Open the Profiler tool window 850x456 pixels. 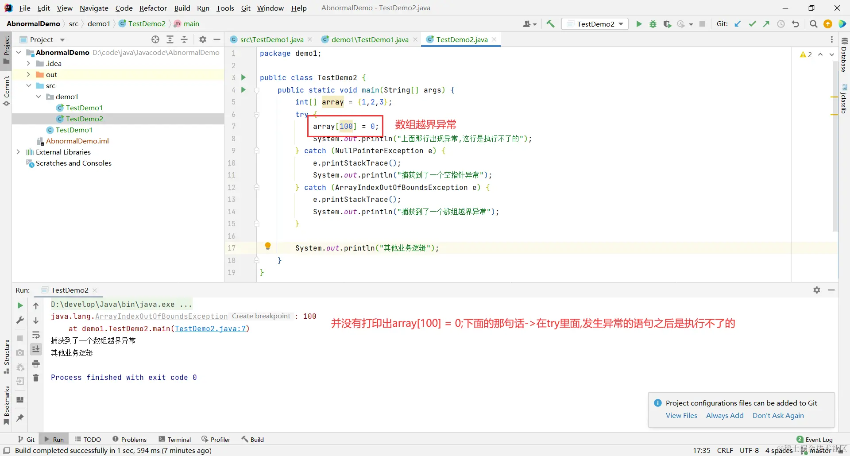(216, 439)
